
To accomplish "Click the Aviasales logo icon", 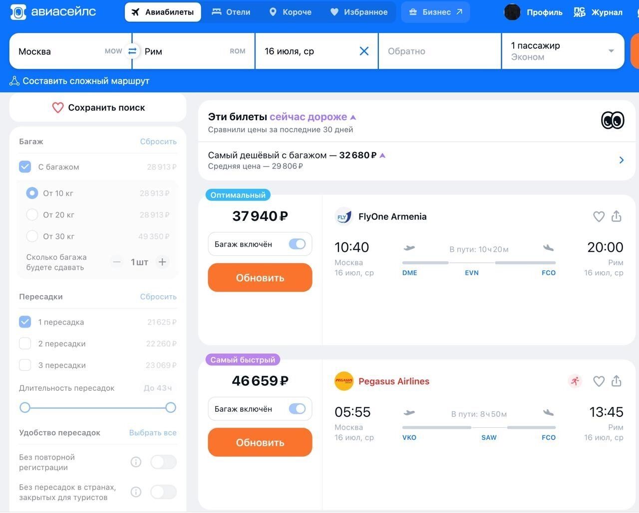I will 18,12.
